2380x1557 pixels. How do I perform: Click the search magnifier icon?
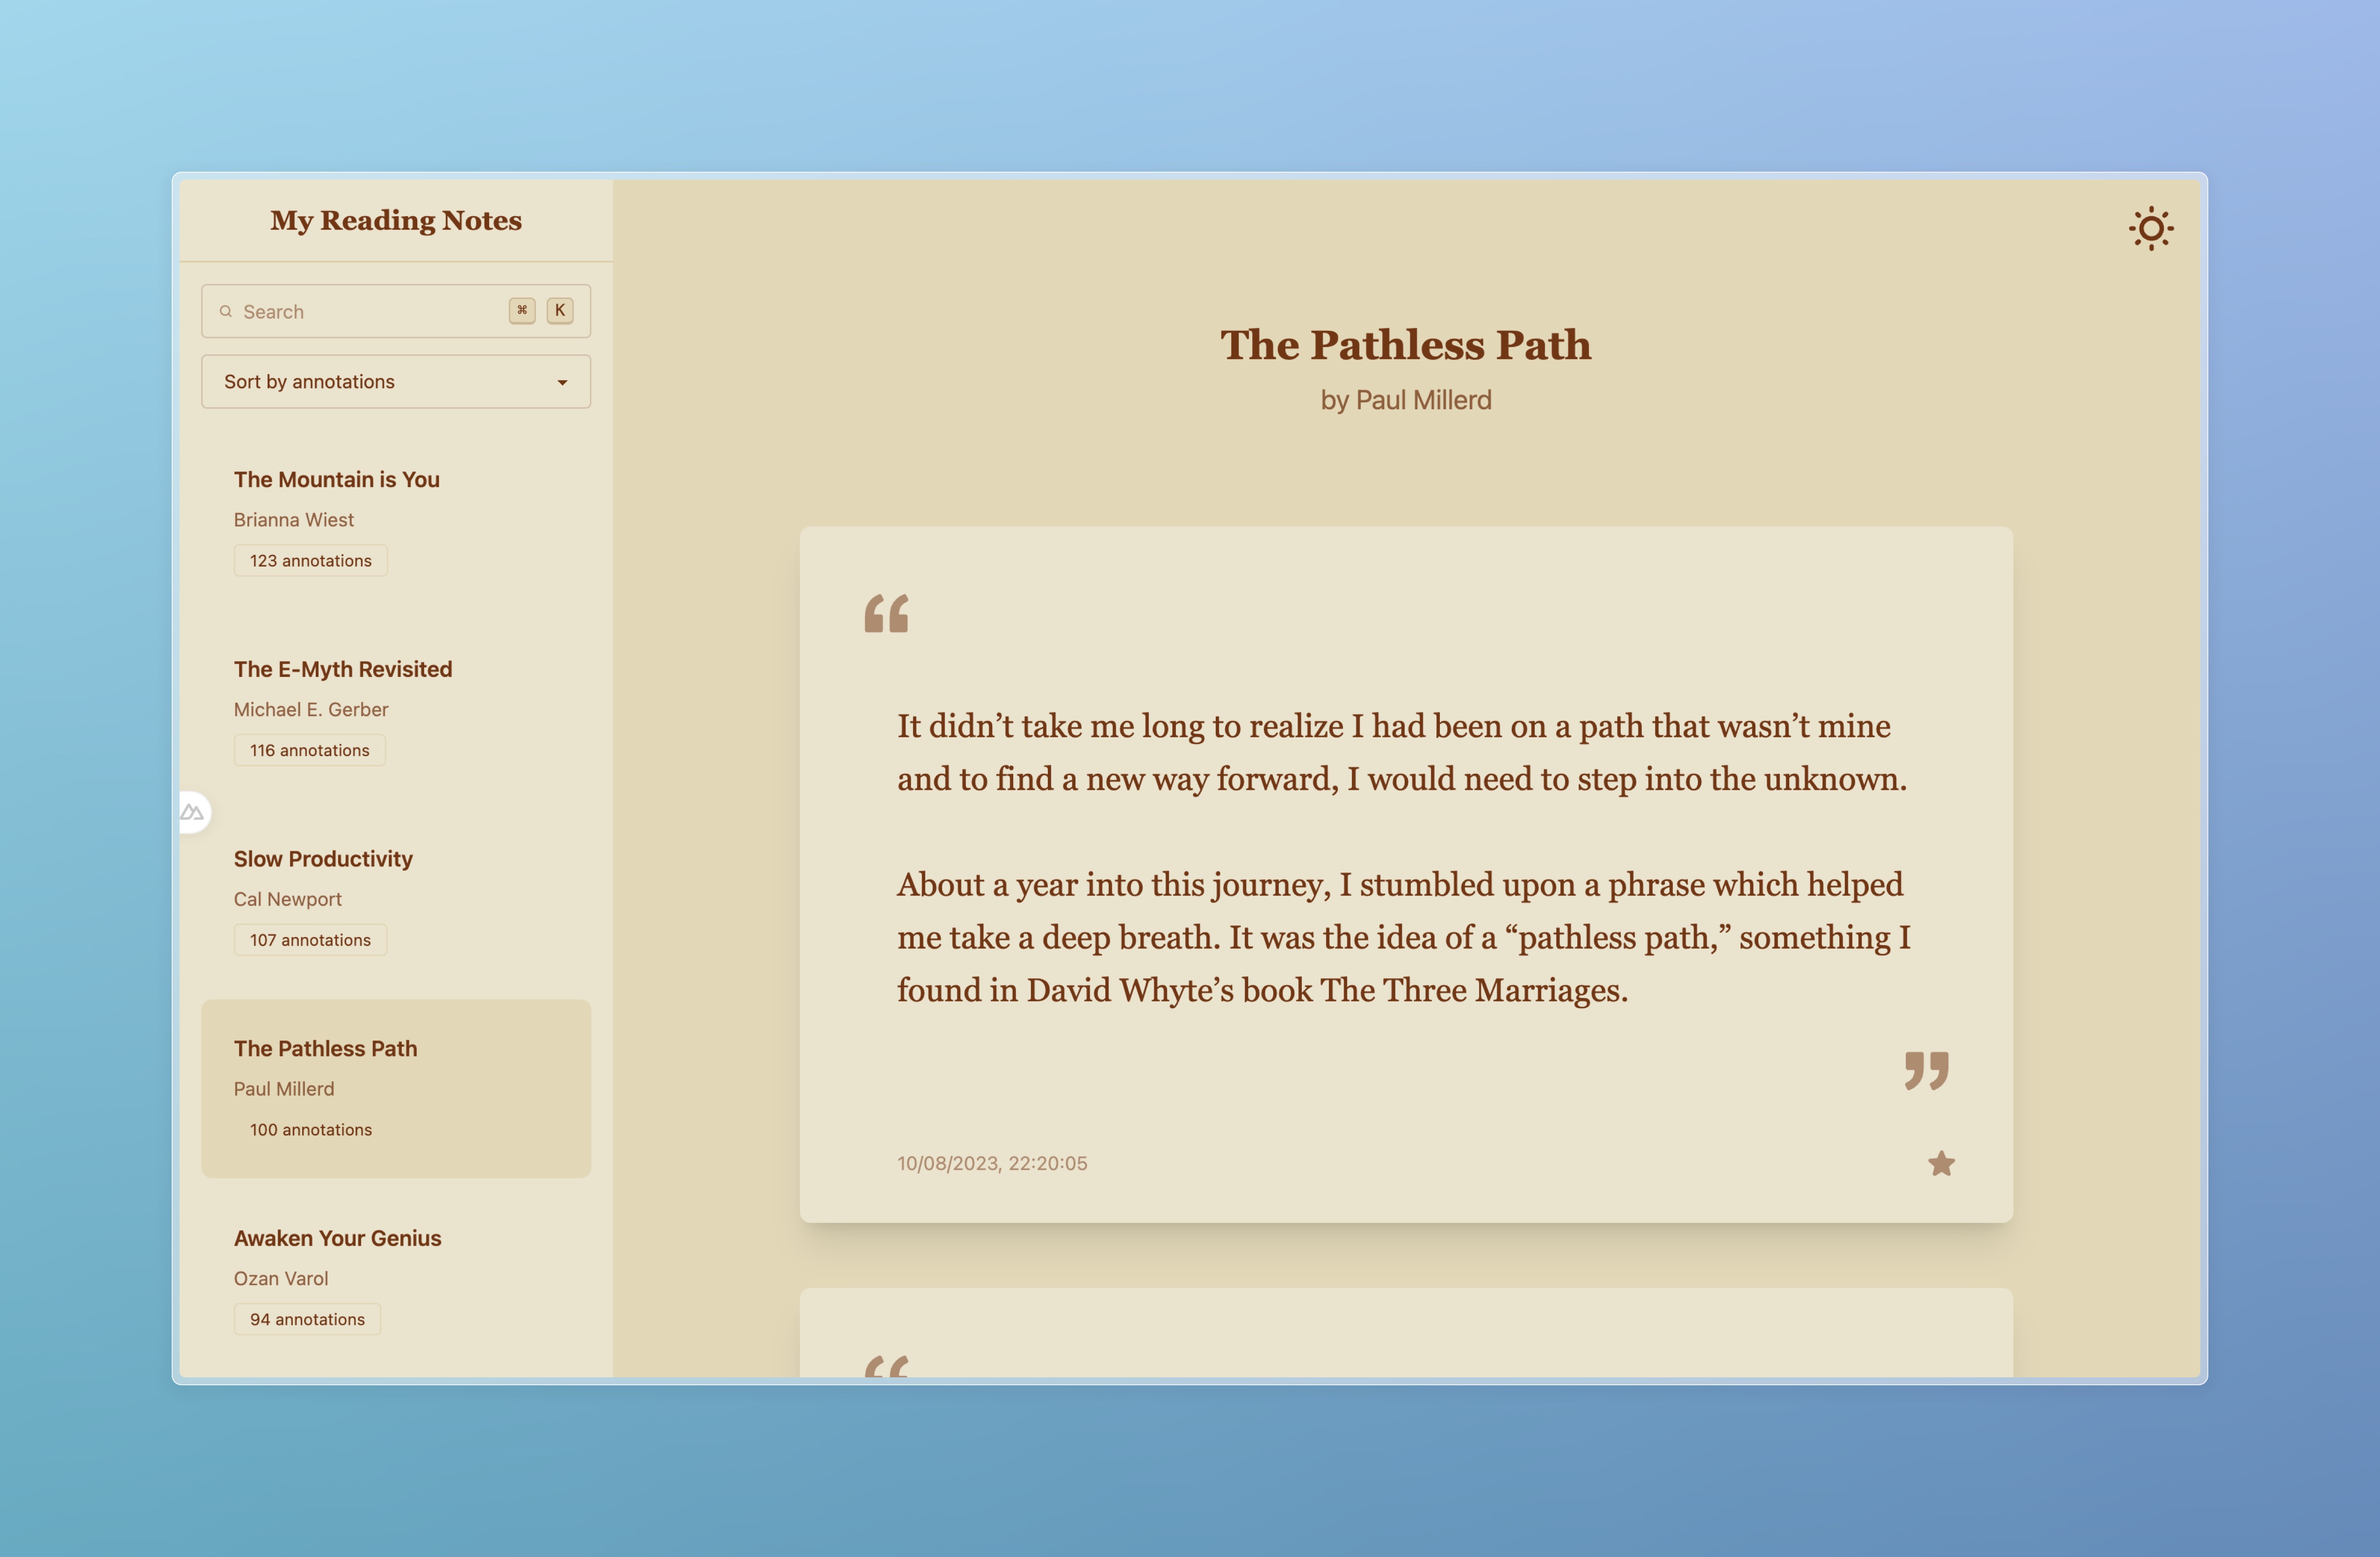pos(226,311)
